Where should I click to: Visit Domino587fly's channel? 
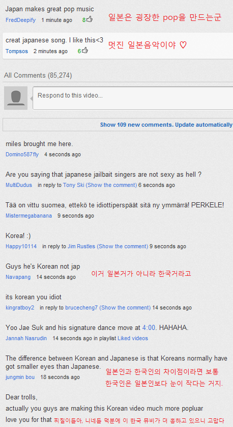[22, 154]
